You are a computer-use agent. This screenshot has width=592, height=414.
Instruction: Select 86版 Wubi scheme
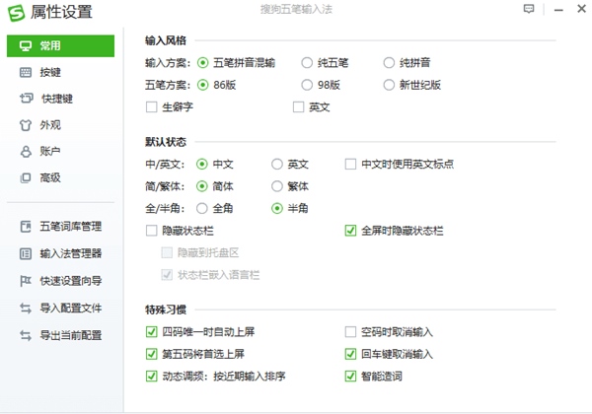pos(202,85)
